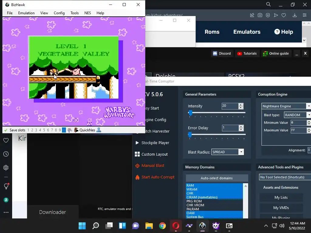Open the Opera pinboards icon

[252, 15]
